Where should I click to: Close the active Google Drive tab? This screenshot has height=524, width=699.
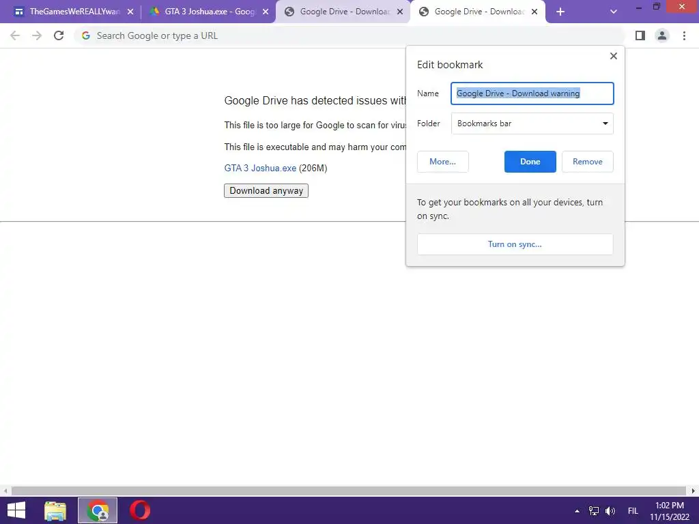534,12
